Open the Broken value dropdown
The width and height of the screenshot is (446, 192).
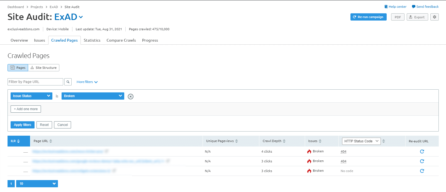point(93,96)
